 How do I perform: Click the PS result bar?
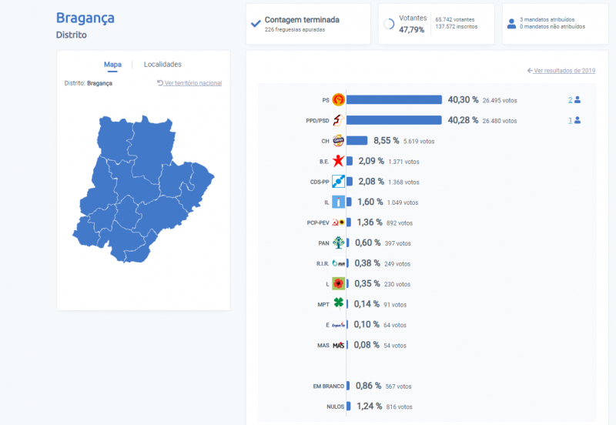coord(394,100)
